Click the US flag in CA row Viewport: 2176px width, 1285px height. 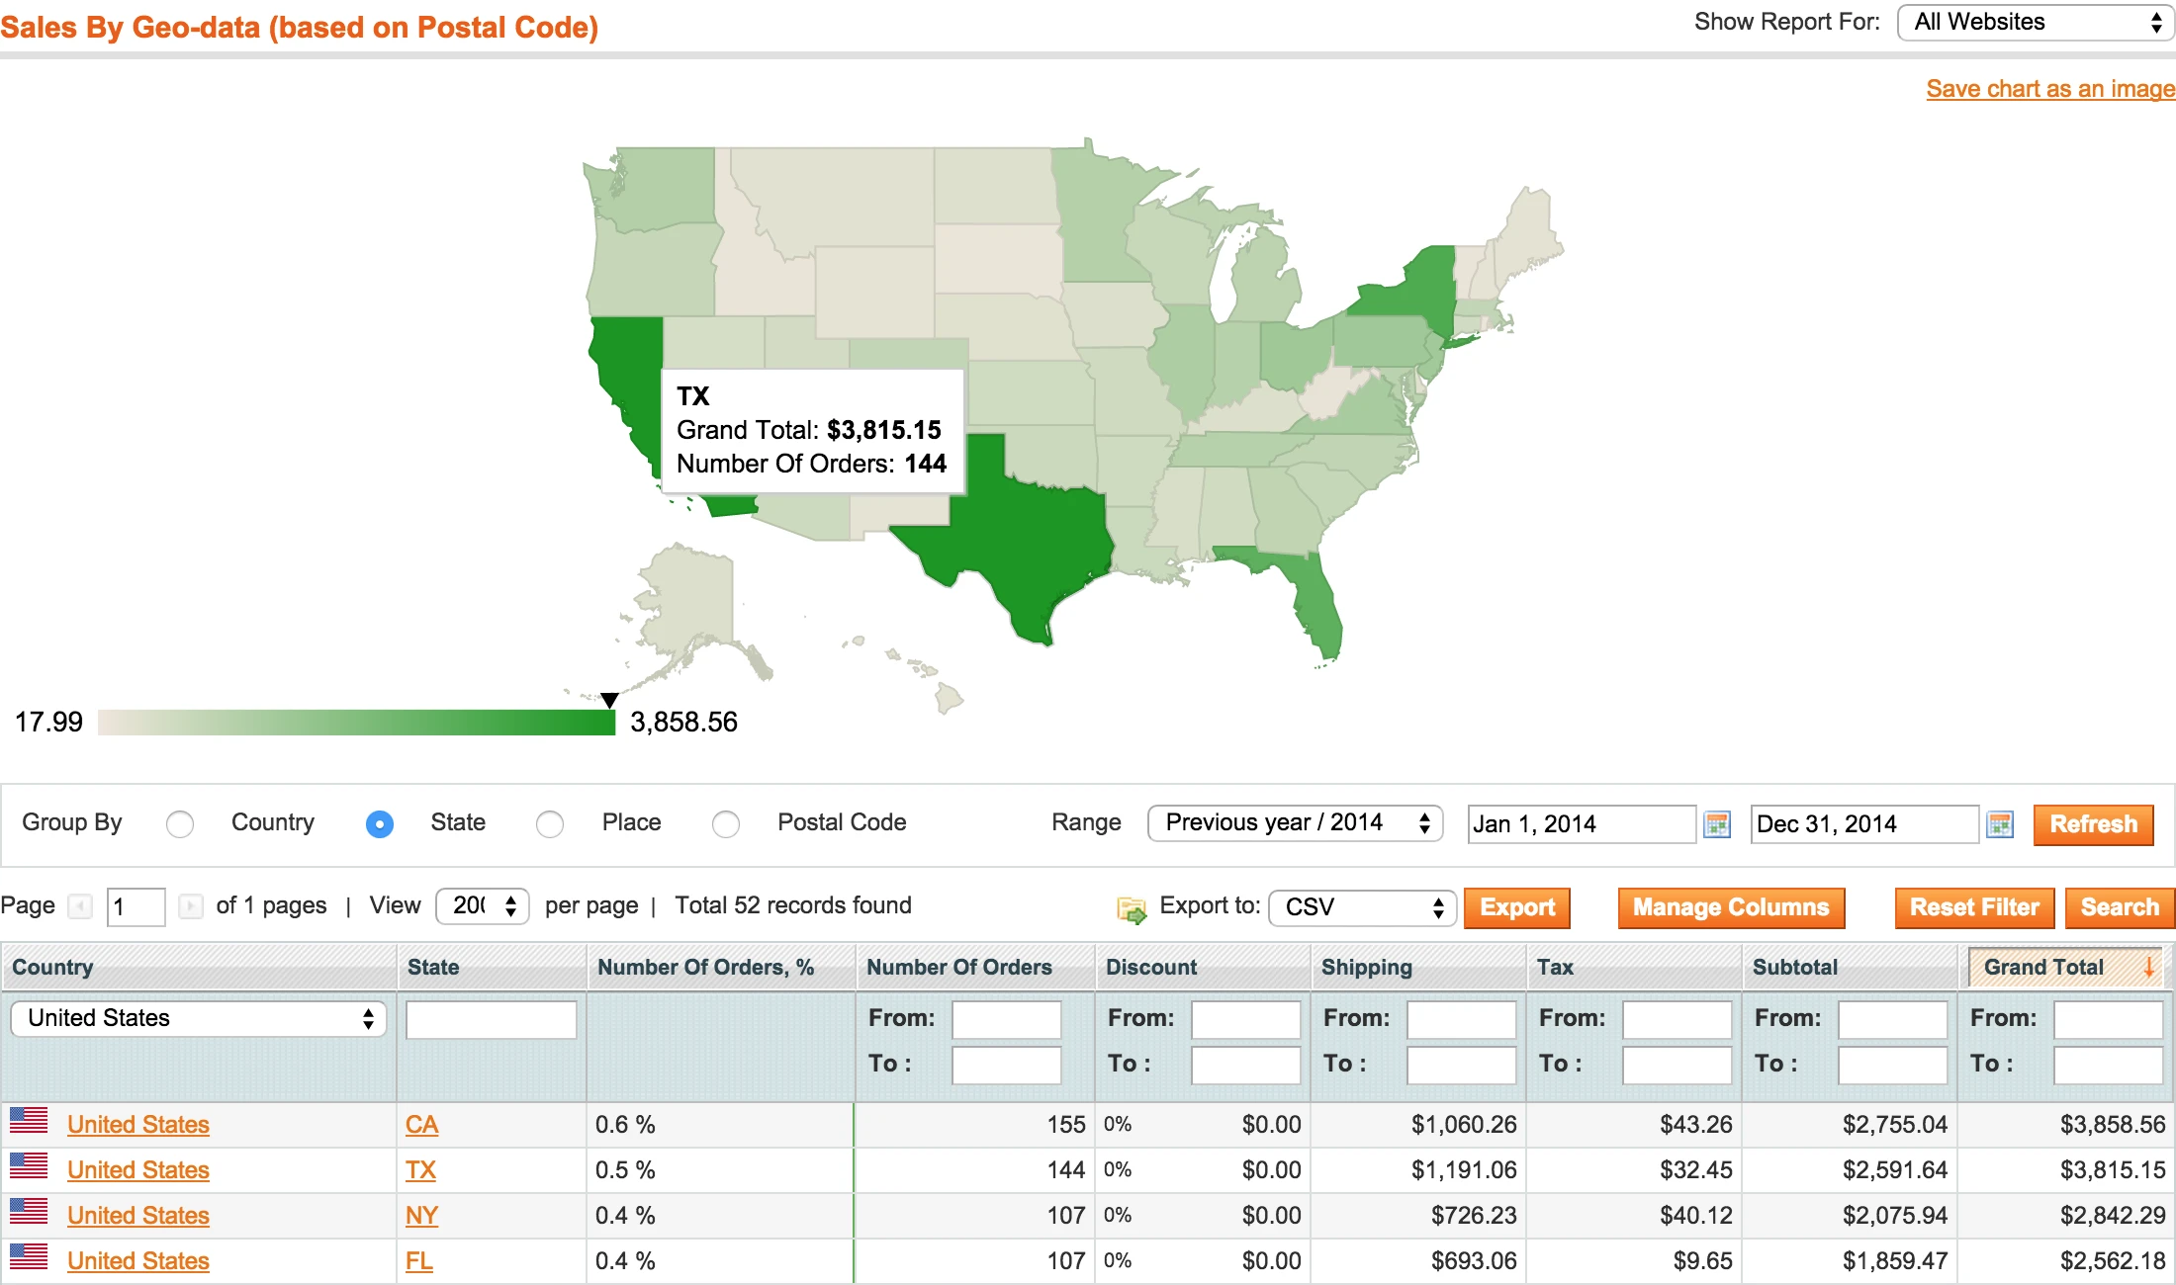pyautogui.click(x=29, y=1121)
